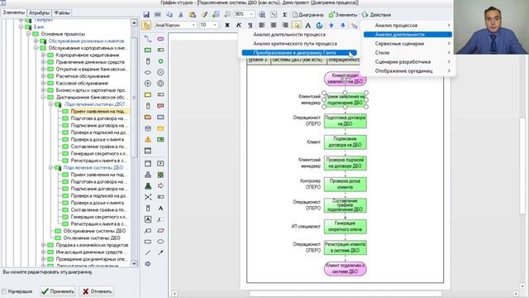Click the zoom magnifier icon beside 90%
Screen dimensions: 529x298
pyautogui.click(x=262, y=15)
